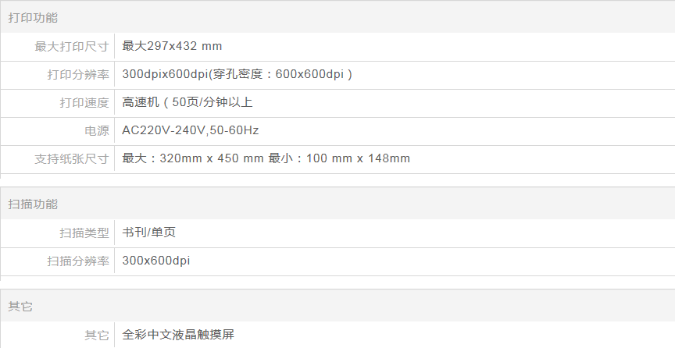Select the 扫描分辨率 label
This screenshot has width=675, height=348.
(78, 261)
